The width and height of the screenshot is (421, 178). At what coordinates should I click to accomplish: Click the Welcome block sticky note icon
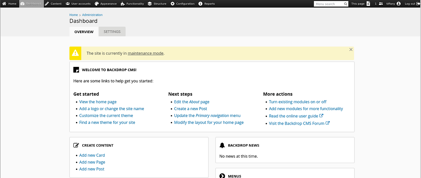pos(76,70)
